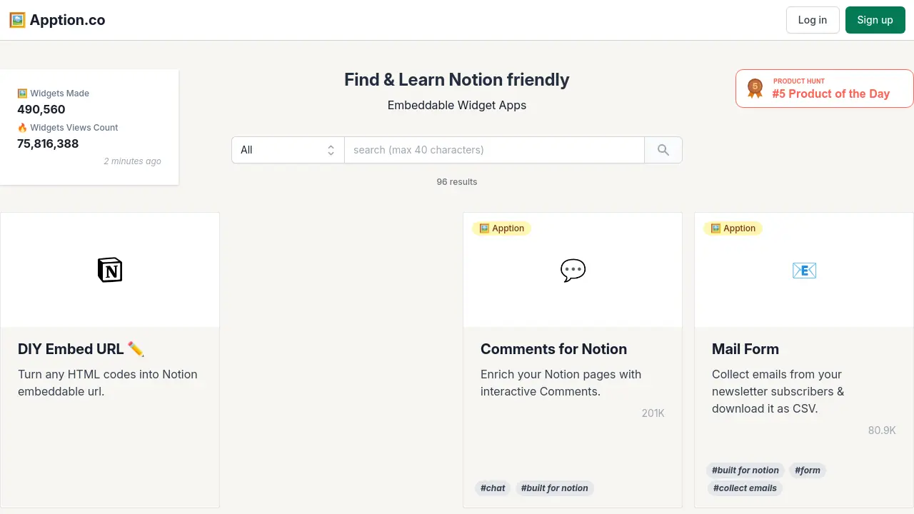This screenshot has height=514, width=914.
Task: Click the 490,560 widgets made value
Action: 41,109
